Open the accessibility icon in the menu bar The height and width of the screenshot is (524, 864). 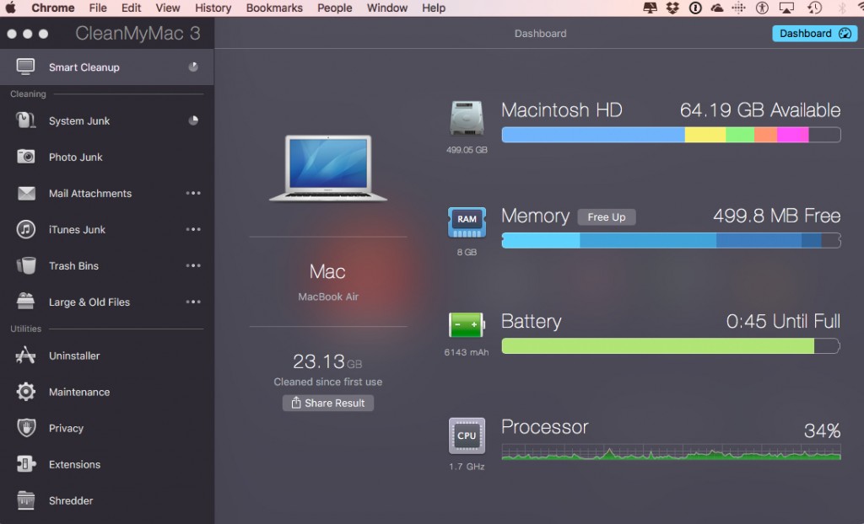(762, 8)
